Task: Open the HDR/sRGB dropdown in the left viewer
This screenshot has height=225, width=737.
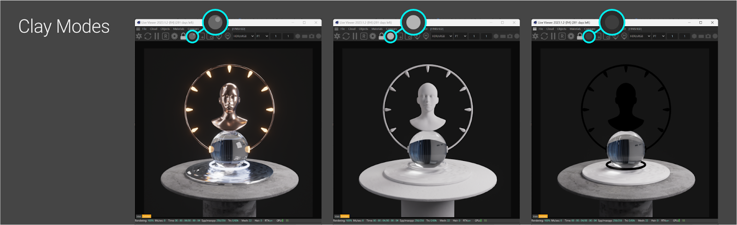Action: pos(243,36)
